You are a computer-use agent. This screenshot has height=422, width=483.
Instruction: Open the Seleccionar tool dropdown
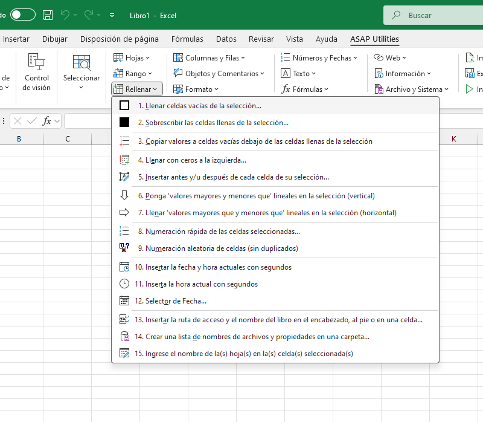(82, 73)
